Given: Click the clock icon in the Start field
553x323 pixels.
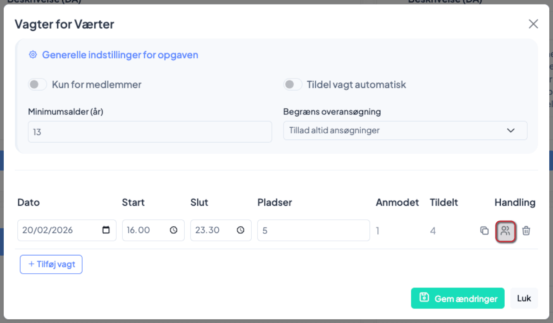Looking at the screenshot, I should click(x=174, y=230).
